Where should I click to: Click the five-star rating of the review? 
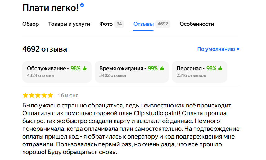pos(38,95)
